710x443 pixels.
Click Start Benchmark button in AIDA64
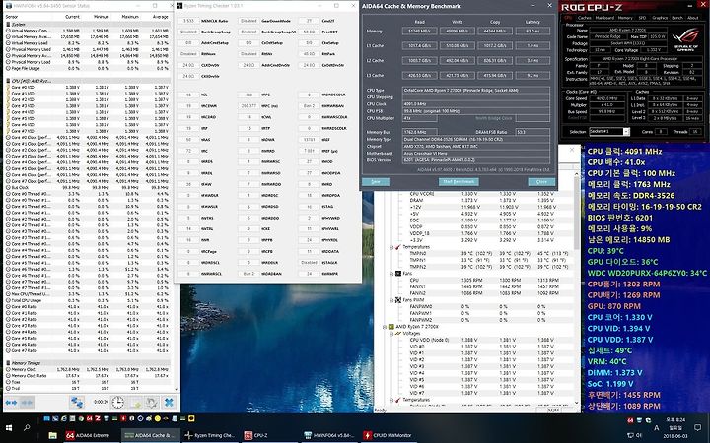pos(459,182)
